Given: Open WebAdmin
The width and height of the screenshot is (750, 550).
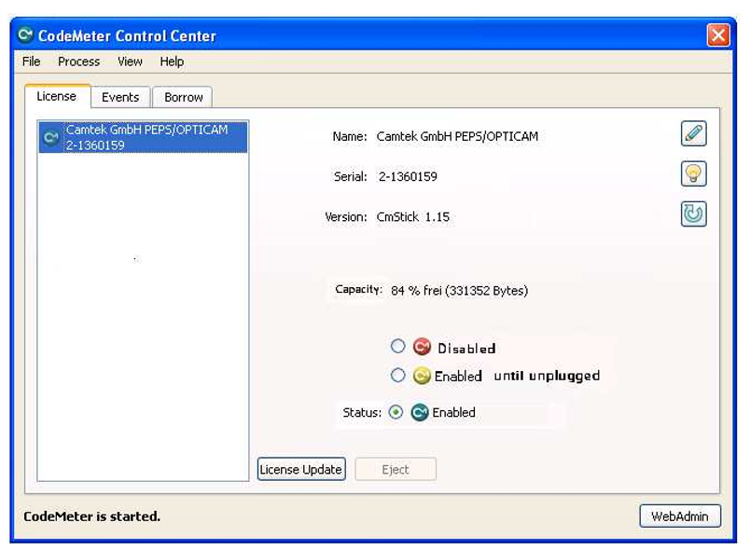Looking at the screenshot, I should (x=680, y=516).
